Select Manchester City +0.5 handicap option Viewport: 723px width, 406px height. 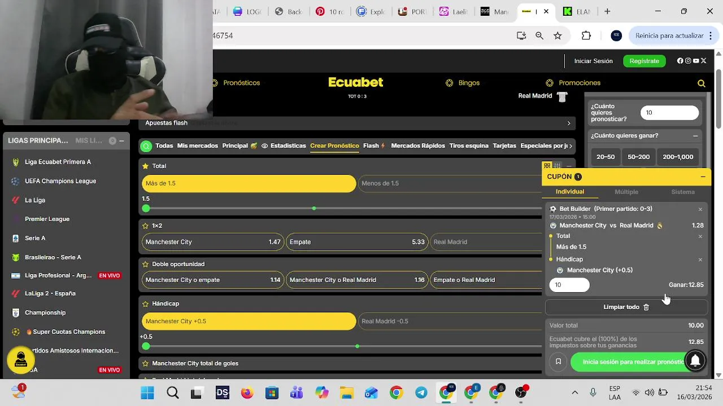pyautogui.click(x=249, y=321)
